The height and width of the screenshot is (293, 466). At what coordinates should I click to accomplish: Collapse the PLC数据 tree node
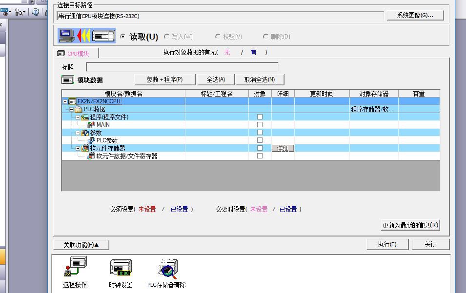71,109
